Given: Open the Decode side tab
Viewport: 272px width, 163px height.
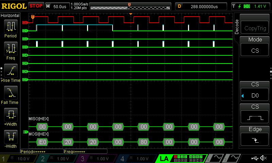Looking at the screenshot, I should pos(237,26).
